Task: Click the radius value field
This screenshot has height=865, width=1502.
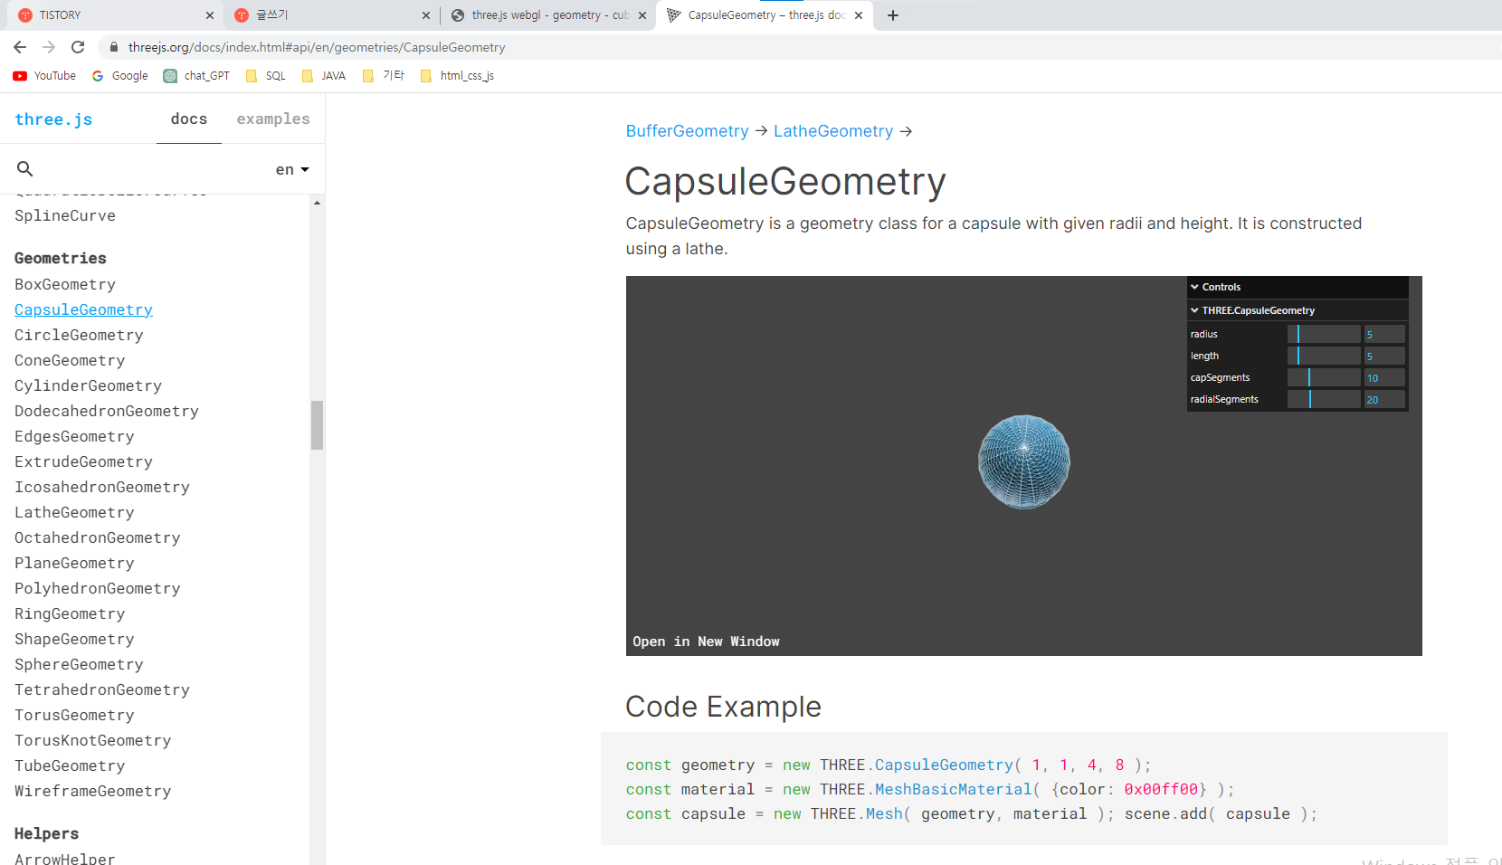Action: point(1384,334)
